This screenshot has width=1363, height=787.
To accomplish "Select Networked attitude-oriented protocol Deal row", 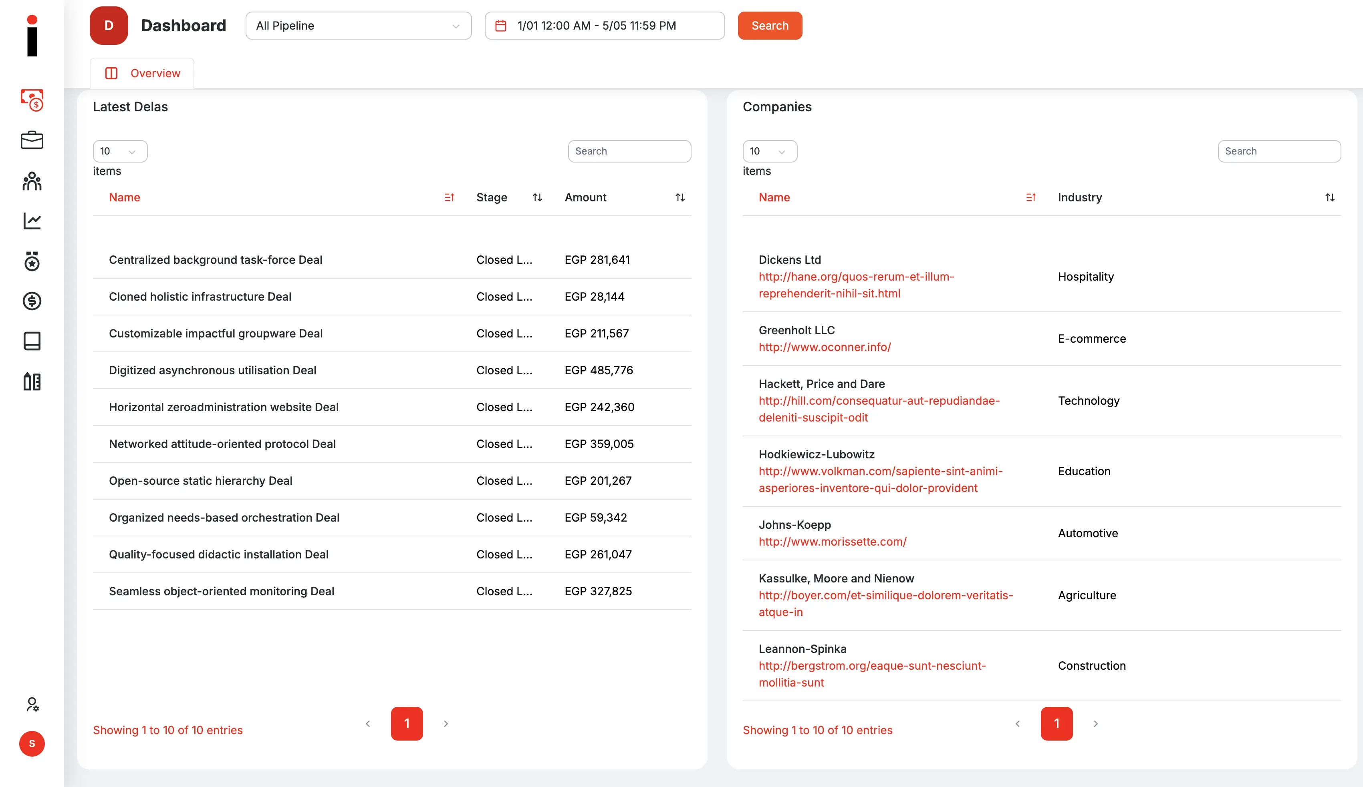I will 392,444.
